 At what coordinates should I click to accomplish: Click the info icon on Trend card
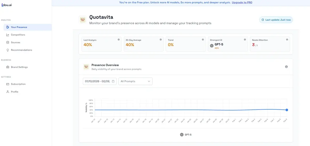(203, 40)
